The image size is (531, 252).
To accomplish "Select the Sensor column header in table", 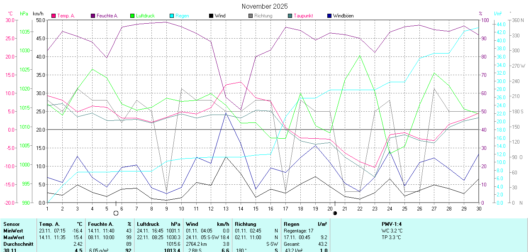I will (x=11, y=224).
